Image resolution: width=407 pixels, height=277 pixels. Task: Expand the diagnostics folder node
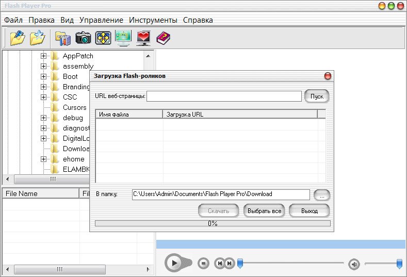pyautogui.click(x=43, y=128)
